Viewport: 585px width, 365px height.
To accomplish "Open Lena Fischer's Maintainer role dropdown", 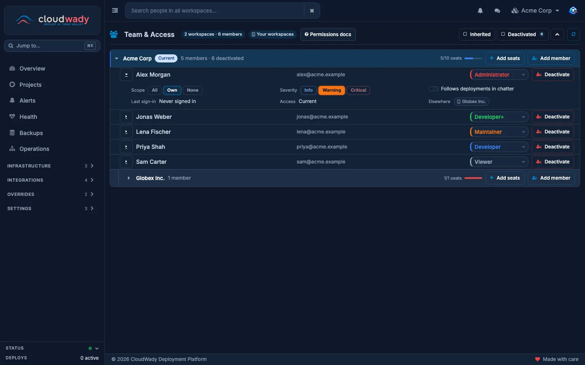I will point(499,132).
